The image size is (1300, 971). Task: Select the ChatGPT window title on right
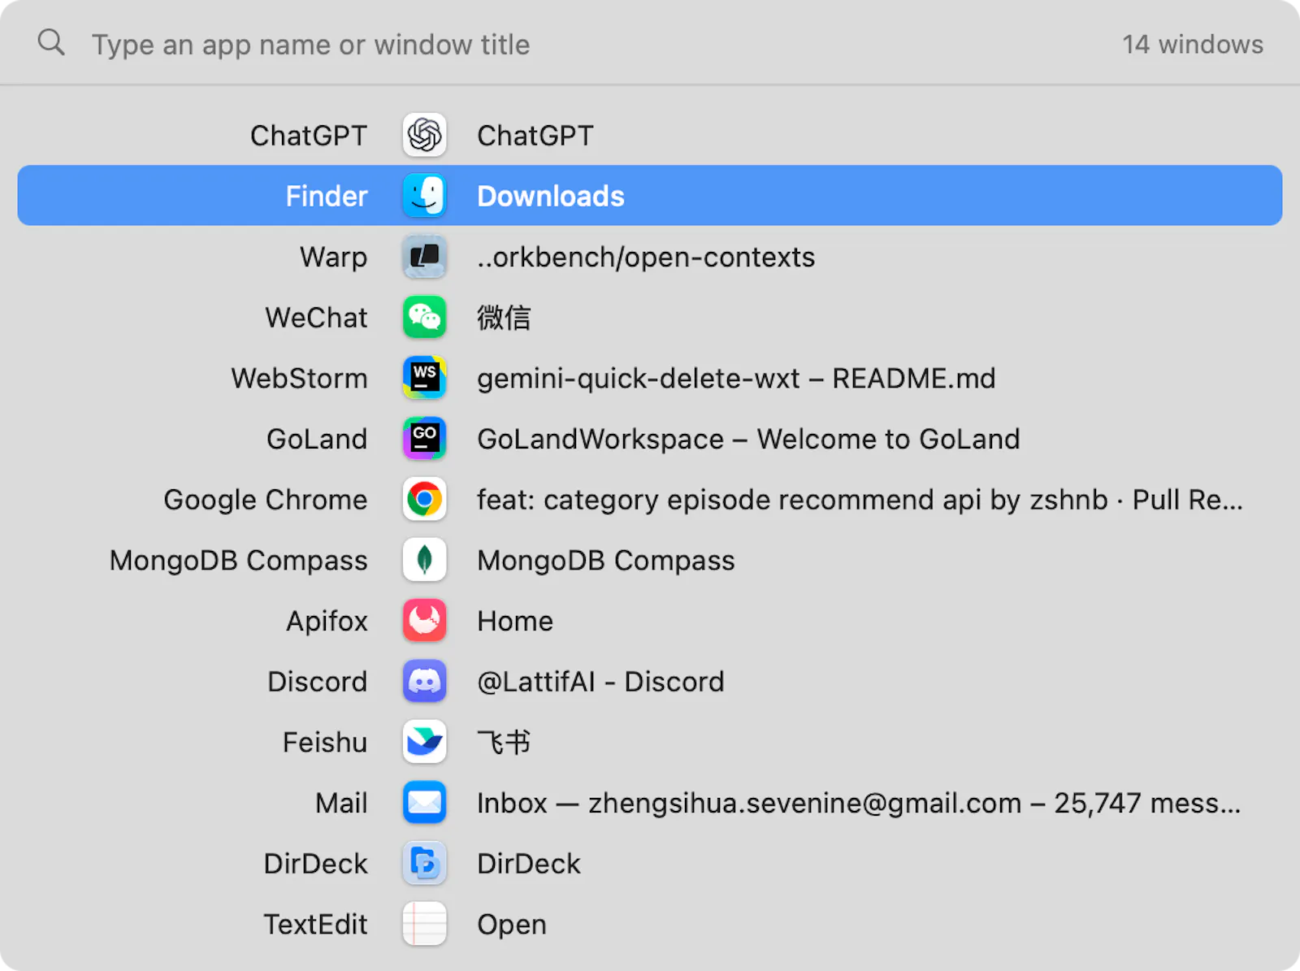pos(535,135)
